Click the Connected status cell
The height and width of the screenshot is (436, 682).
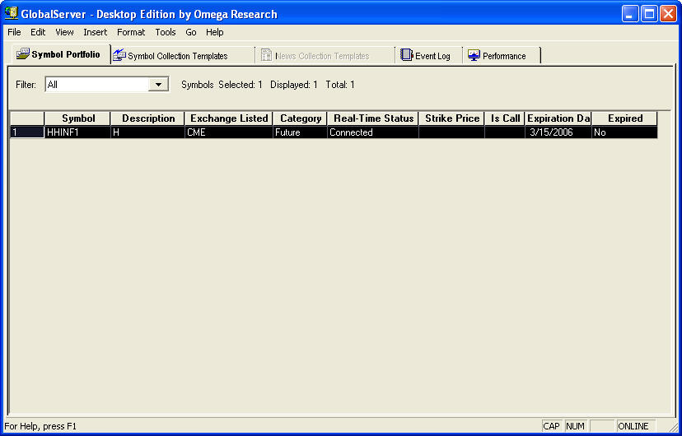point(373,132)
